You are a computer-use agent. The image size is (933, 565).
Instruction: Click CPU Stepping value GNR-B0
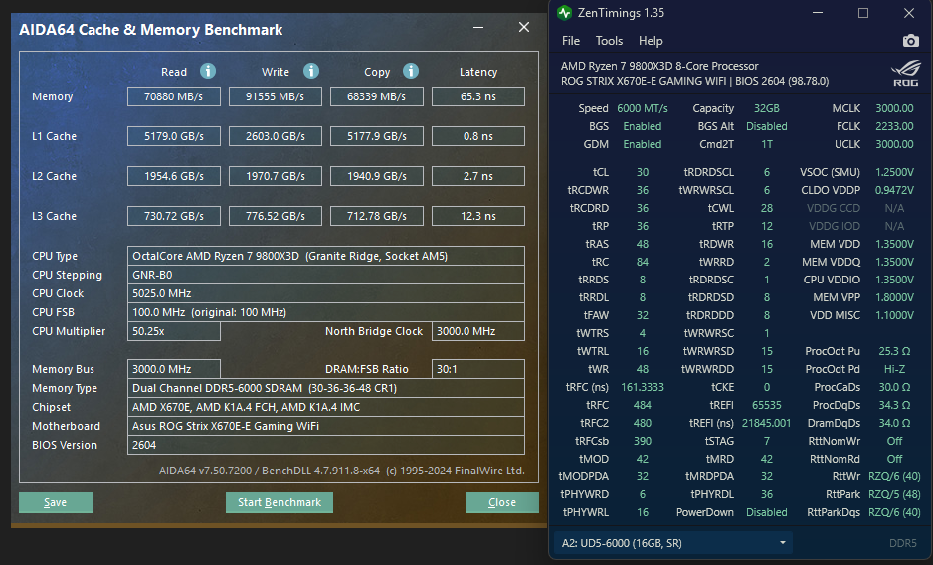point(326,275)
